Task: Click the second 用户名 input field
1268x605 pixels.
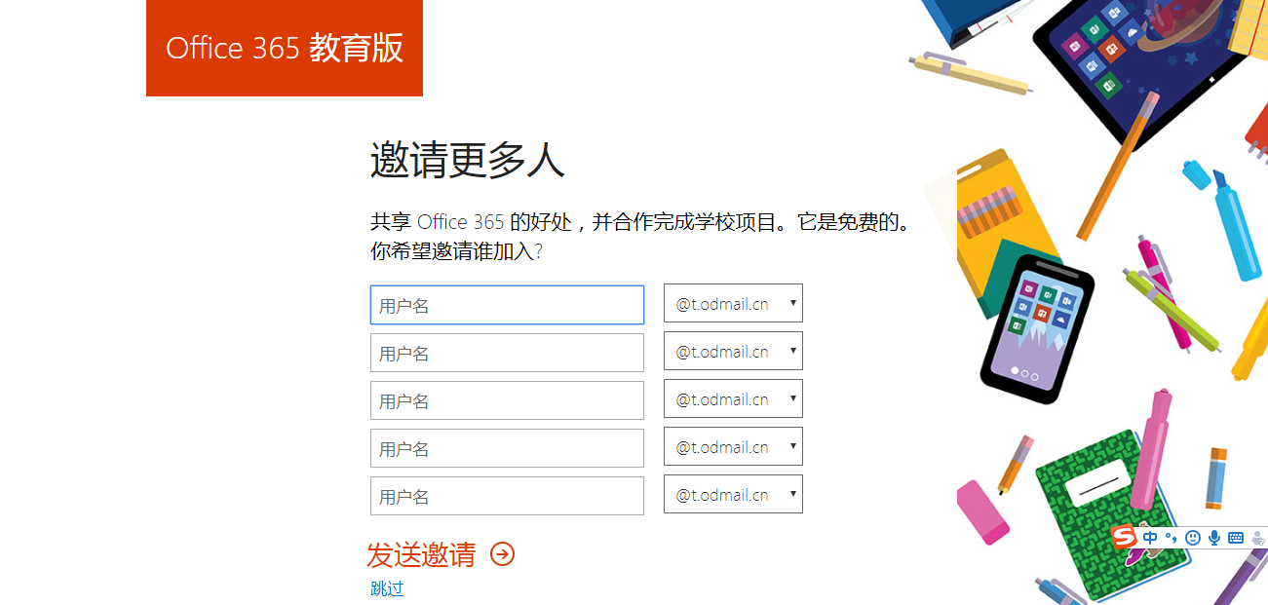Action: click(507, 352)
